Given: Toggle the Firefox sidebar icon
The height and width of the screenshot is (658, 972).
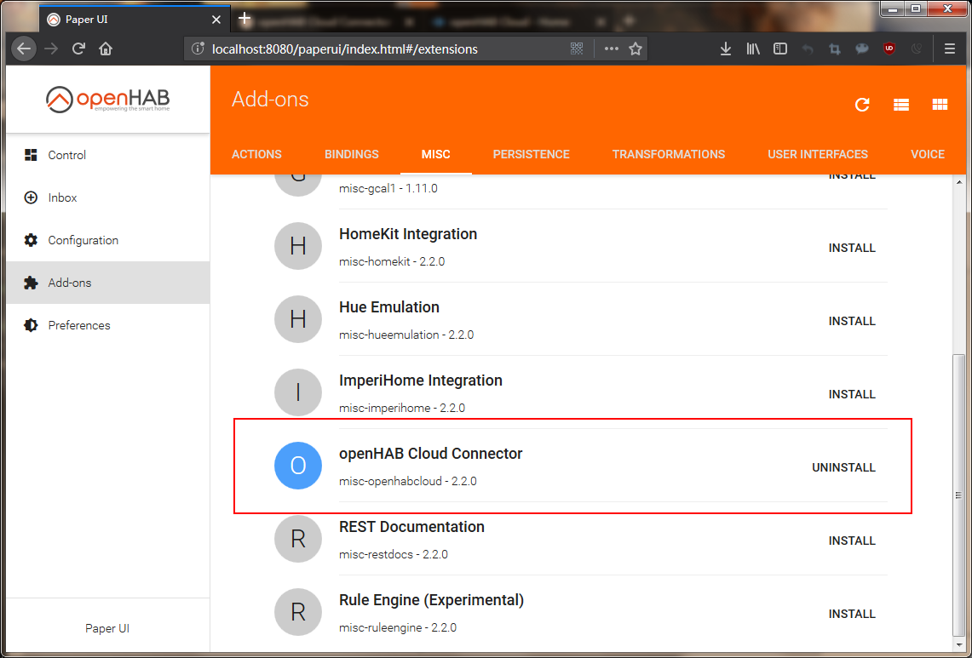Looking at the screenshot, I should (x=780, y=49).
